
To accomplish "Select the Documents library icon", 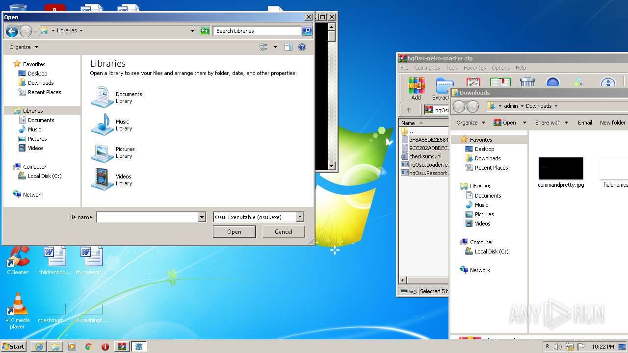I will click(x=102, y=97).
